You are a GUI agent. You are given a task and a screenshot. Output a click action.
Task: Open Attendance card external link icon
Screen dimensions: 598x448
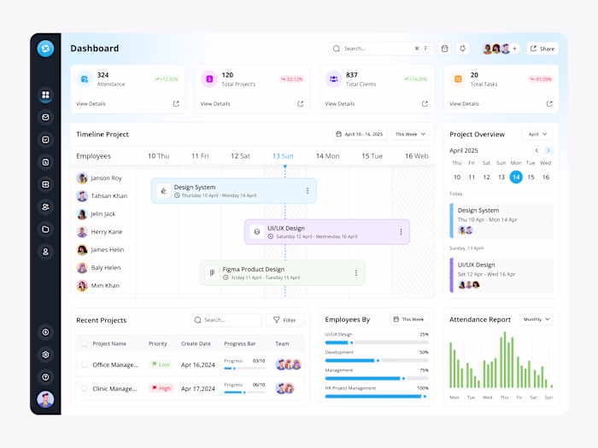coord(176,103)
